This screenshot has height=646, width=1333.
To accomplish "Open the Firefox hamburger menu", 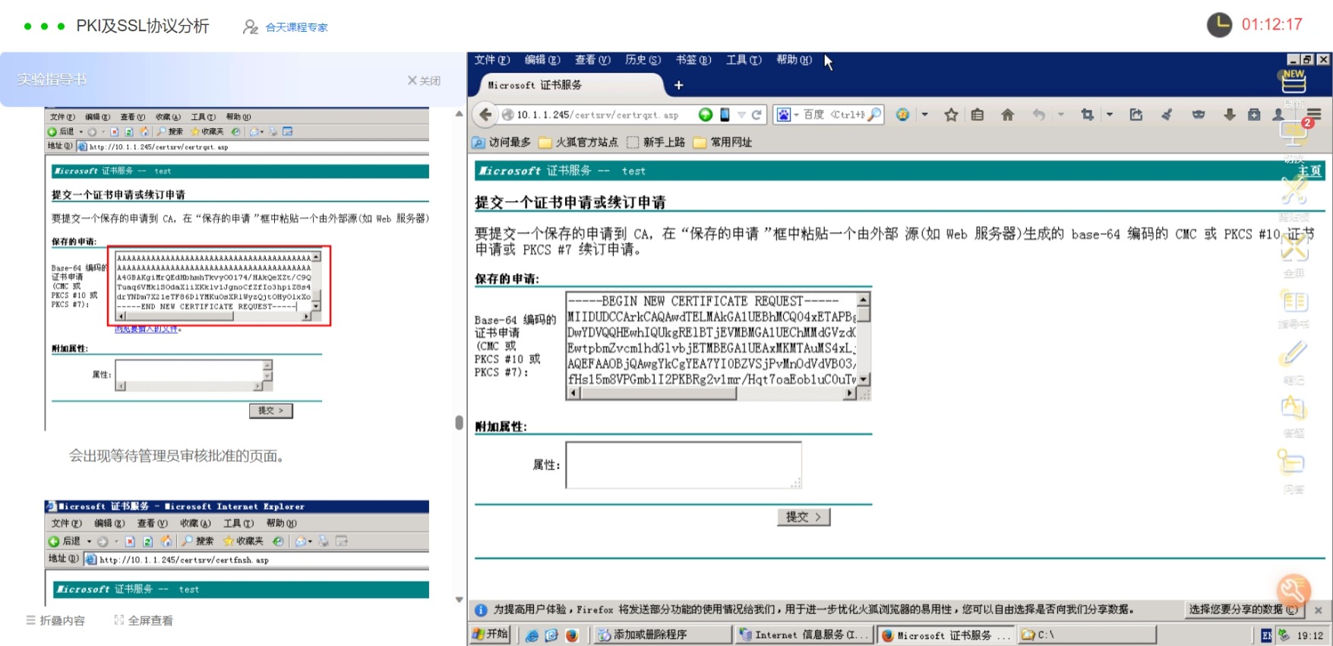I will click(1315, 115).
